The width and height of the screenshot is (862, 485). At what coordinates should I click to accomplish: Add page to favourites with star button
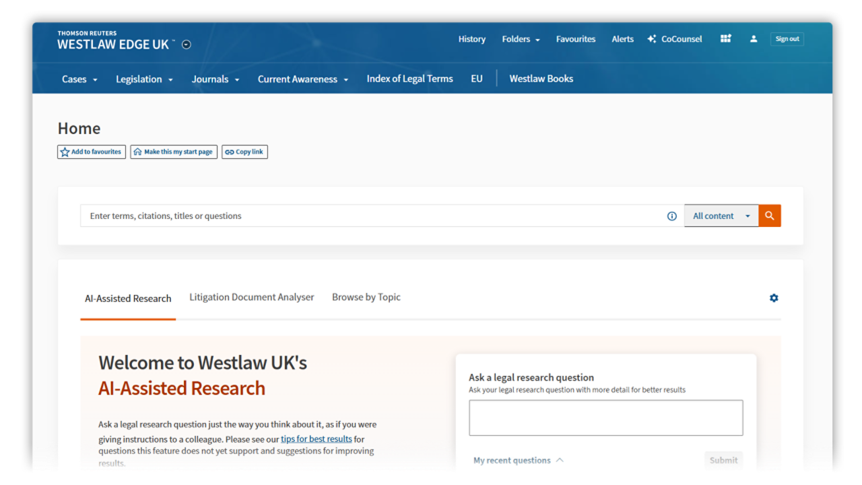(92, 152)
